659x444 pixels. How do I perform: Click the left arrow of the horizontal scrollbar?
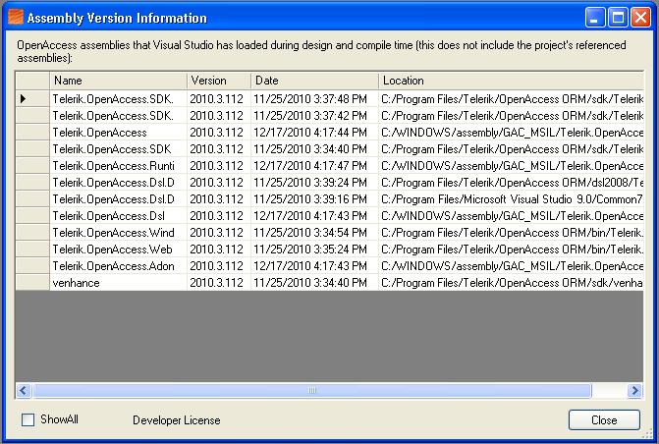click(24, 391)
